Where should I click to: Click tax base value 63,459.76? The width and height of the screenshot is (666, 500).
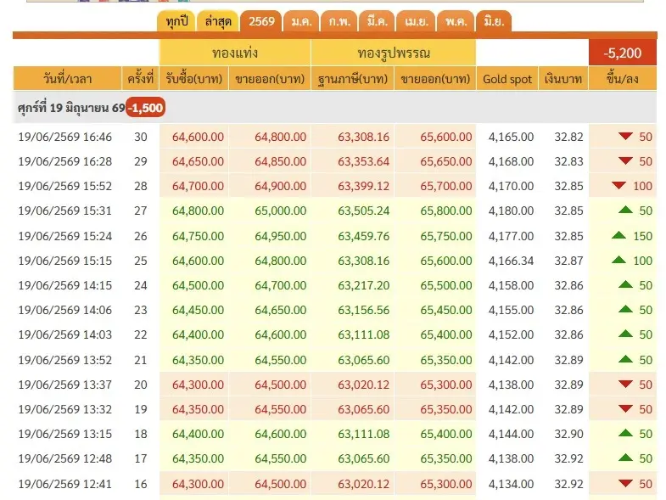tap(364, 236)
